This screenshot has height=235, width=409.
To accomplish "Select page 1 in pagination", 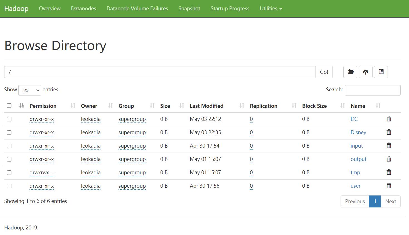I will (375, 201).
